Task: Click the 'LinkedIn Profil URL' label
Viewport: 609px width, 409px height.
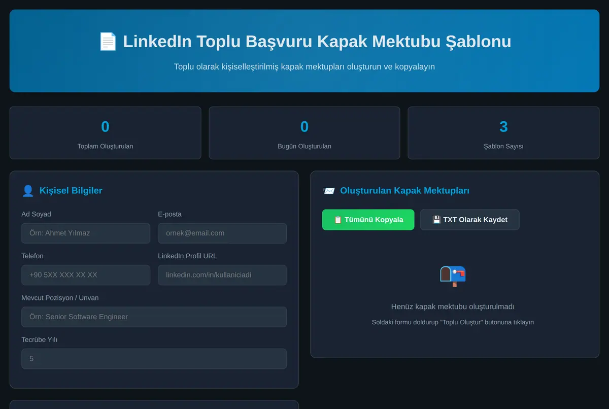Action: [187, 256]
